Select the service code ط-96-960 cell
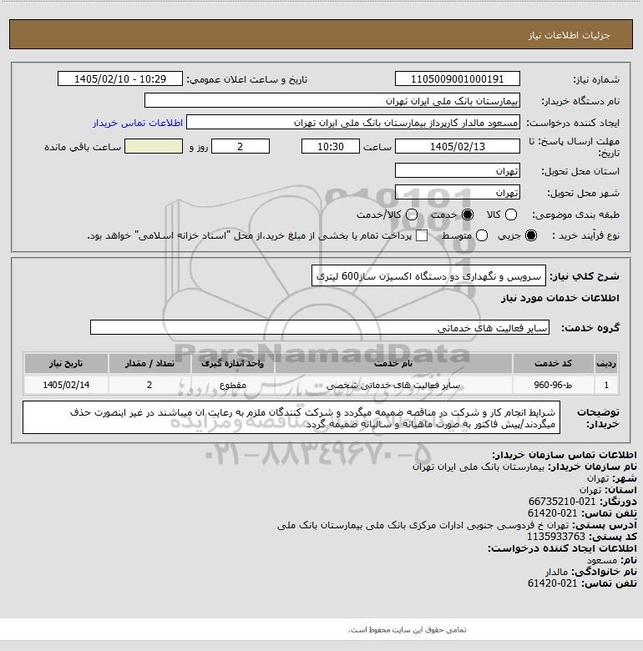This screenshot has height=651, width=643. [553, 385]
